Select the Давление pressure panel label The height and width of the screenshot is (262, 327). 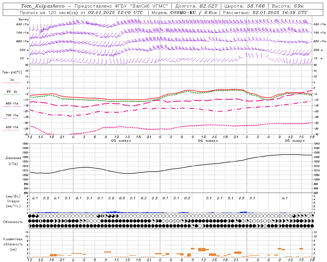coord(13,158)
